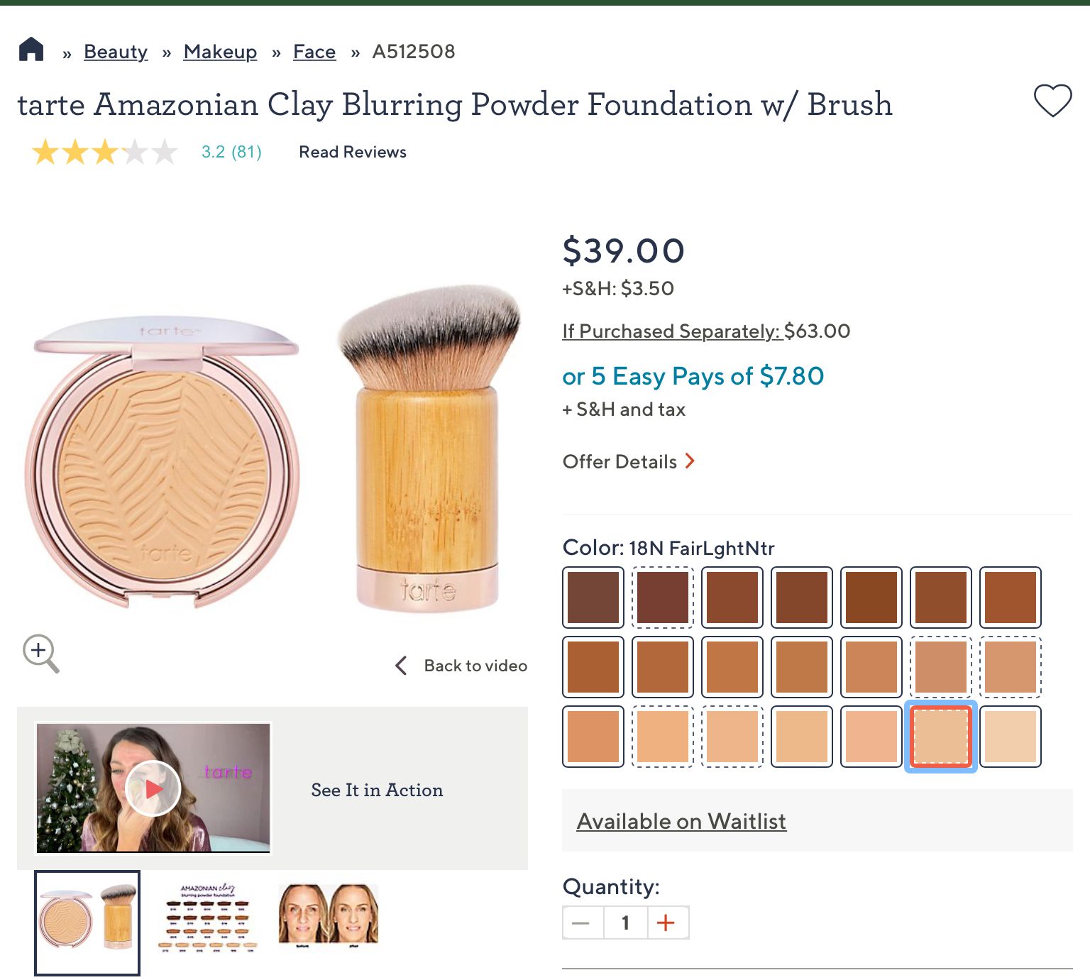Choose the lightest last color swatch
The height and width of the screenshot is (980, 1090).
click(1011, 737)
